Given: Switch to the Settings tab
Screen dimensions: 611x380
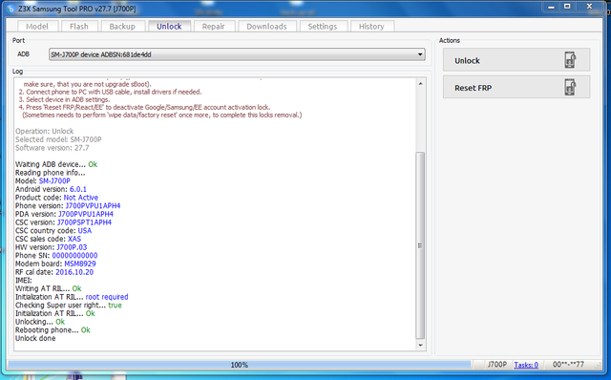Looking at the screenshot, I should 323,26.
